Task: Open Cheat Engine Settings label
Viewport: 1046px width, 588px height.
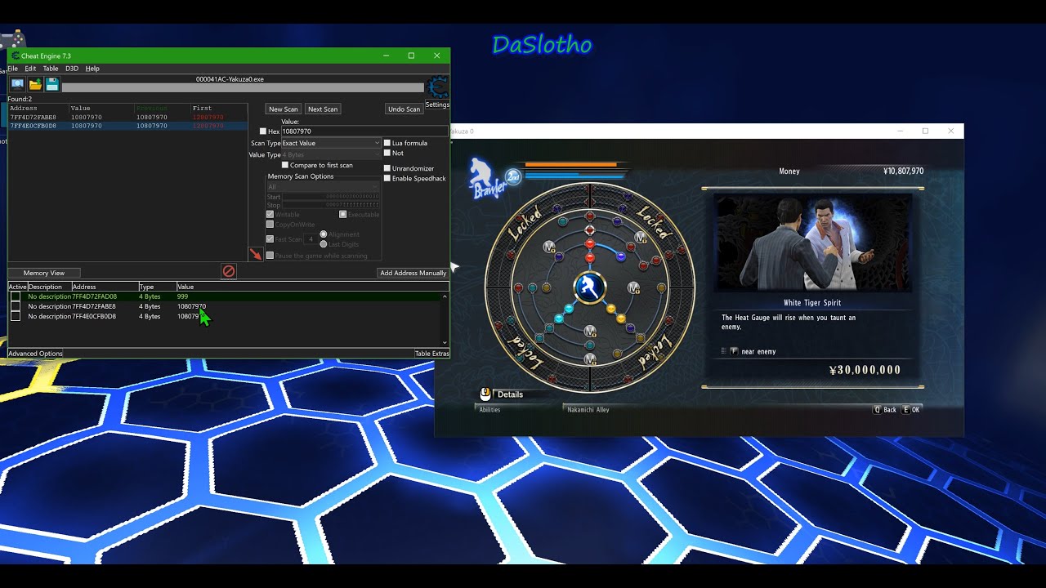Action: 437,105
